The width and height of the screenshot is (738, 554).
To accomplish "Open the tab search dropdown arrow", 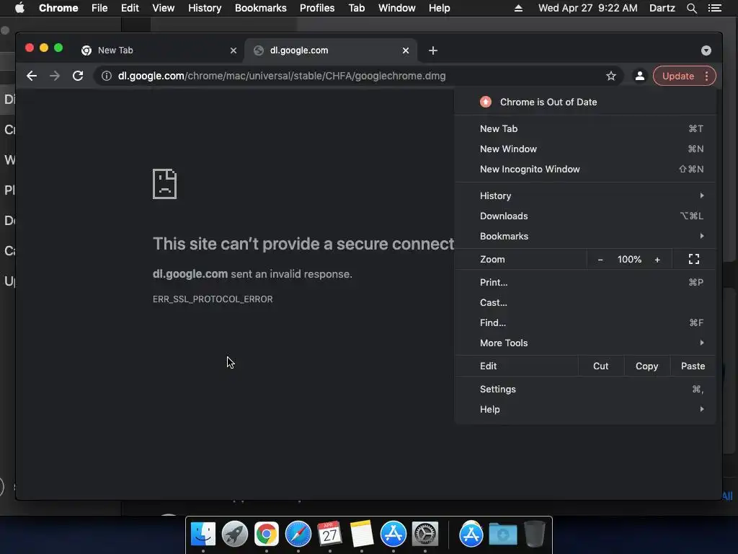I will point(706,50).
